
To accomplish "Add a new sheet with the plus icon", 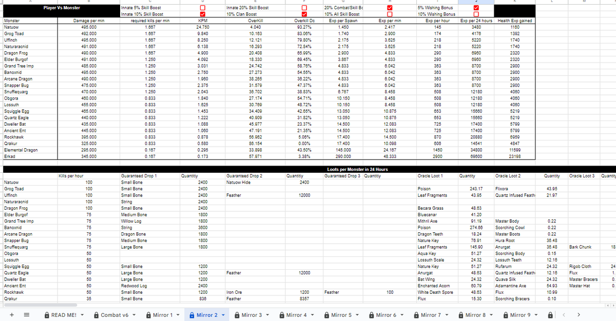I will [x=11, y=314].
